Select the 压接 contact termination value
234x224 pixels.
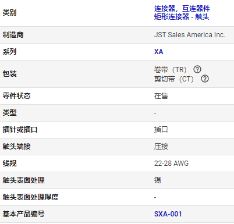coord(161,147)
